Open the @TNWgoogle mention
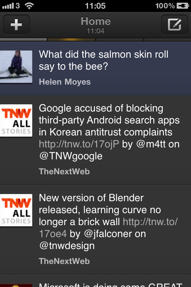191x287 pixels. click(x=71, y=156)
